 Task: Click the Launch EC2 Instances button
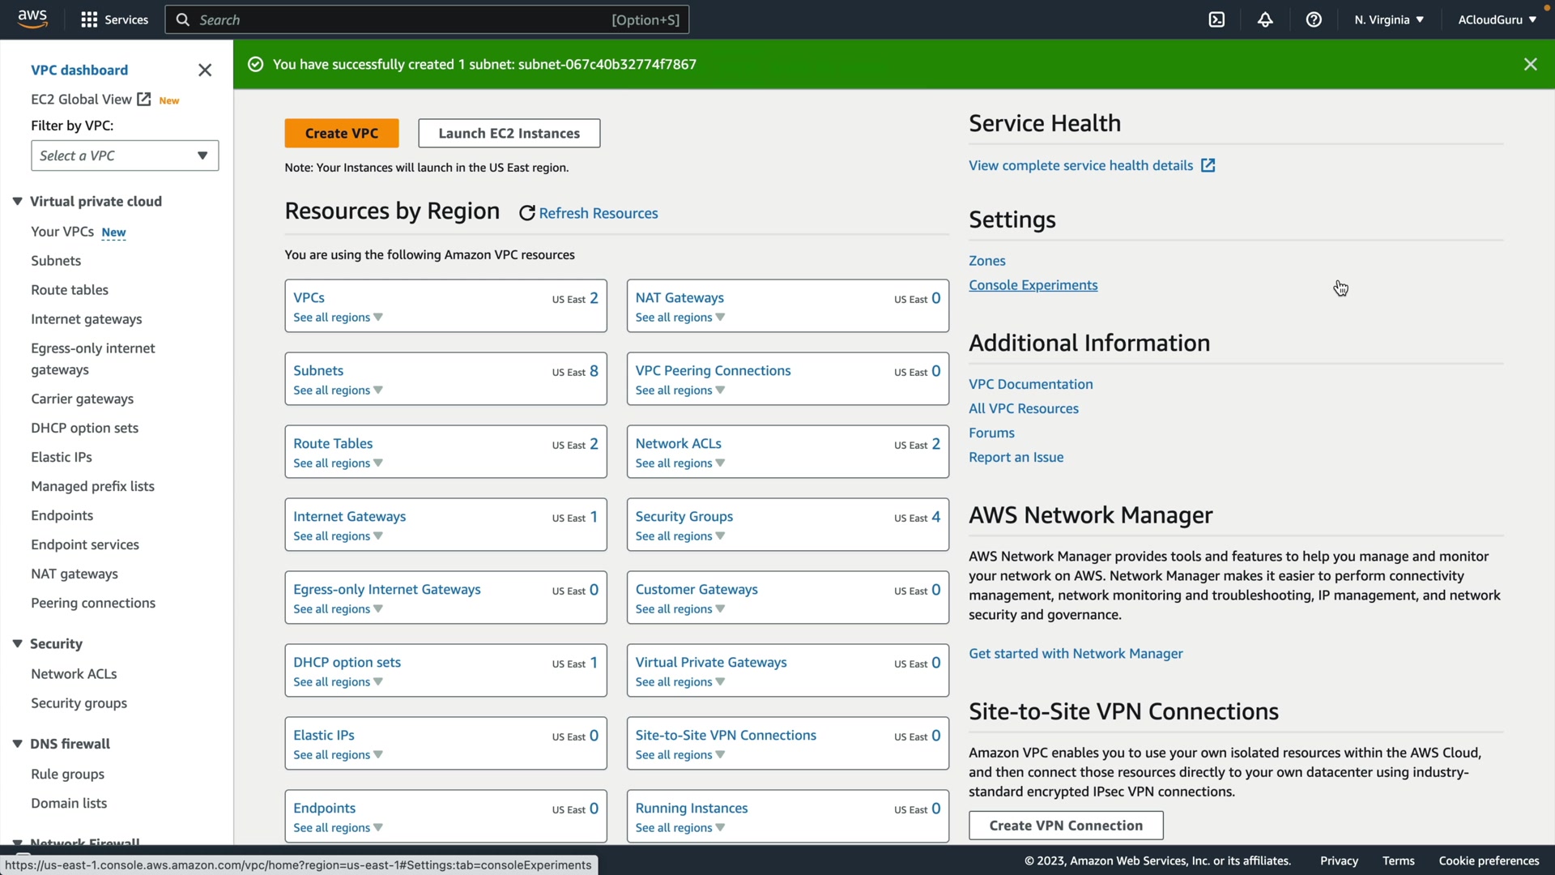[x=509, y=134]
